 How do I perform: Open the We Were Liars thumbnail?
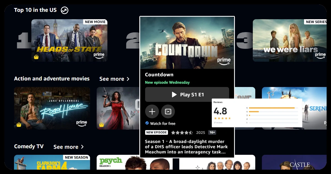[x=290, y=40]
